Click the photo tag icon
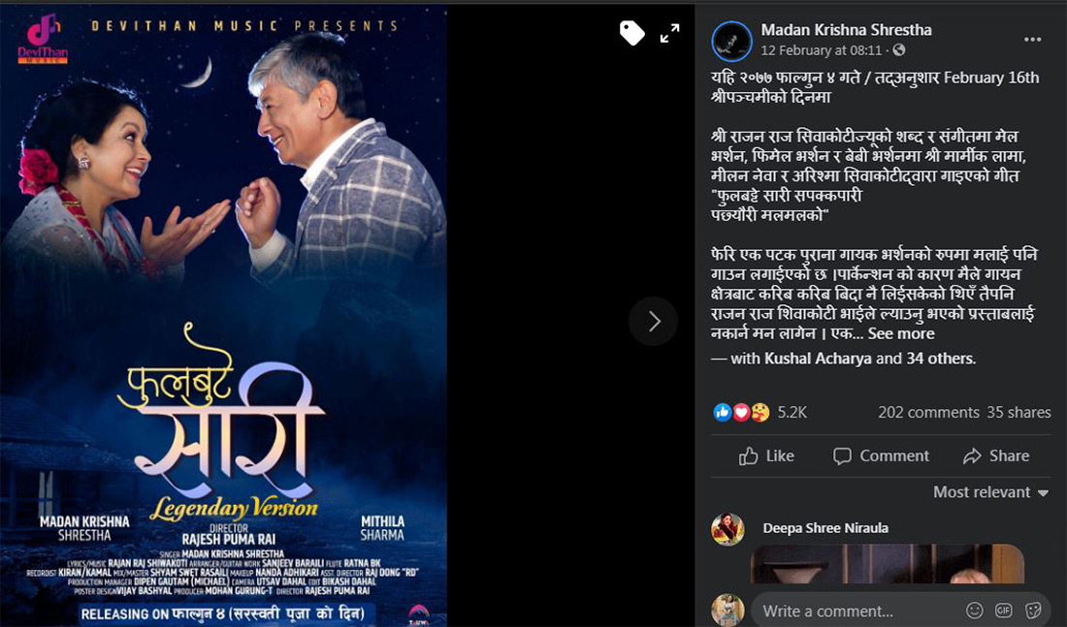Screen dimensions: 1067x627 point(631,33)
